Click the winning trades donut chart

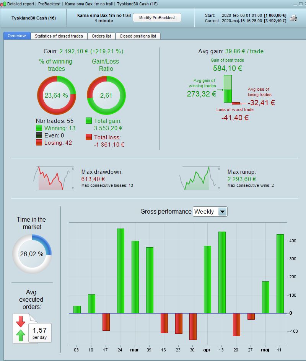tap(57, 95)
